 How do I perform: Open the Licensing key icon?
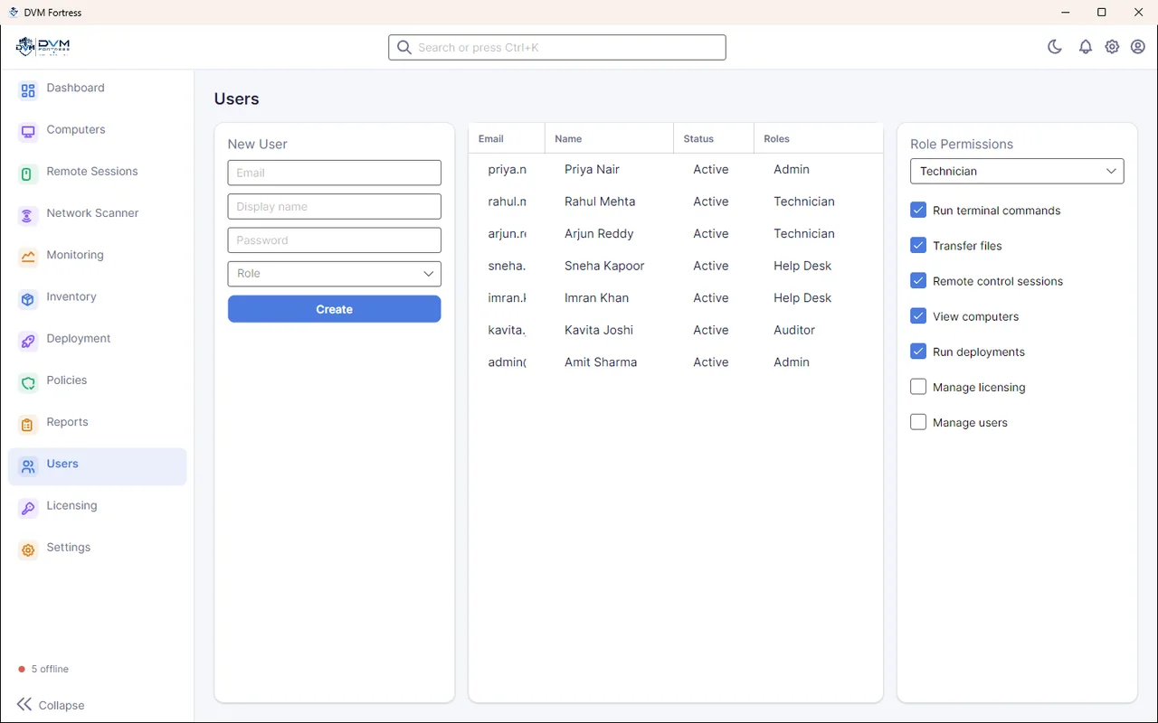pyautogui.click(x=28, y=508)
